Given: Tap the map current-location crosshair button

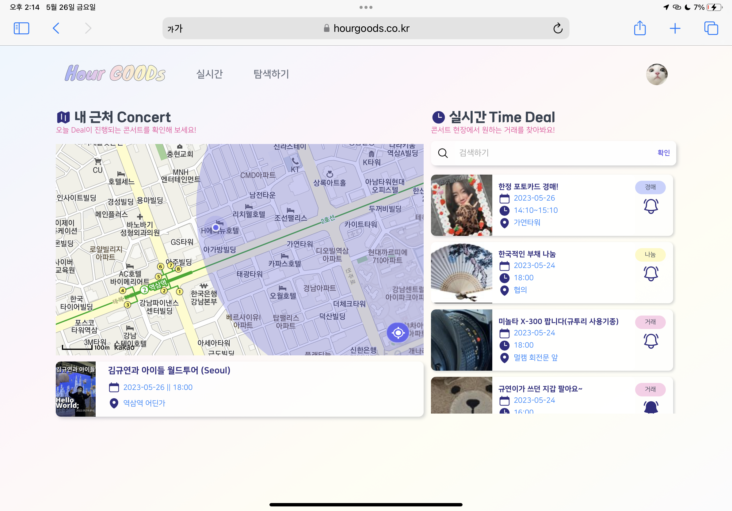Looking at the screenshot, I should (398, 333).
